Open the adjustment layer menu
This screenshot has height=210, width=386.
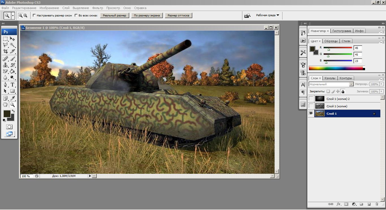tap(353, 204)
